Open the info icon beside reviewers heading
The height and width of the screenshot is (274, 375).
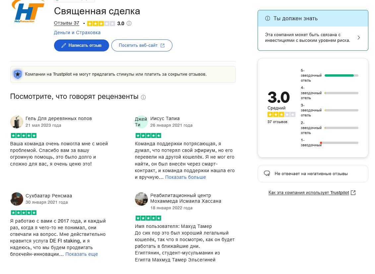(x=143, y=97)
